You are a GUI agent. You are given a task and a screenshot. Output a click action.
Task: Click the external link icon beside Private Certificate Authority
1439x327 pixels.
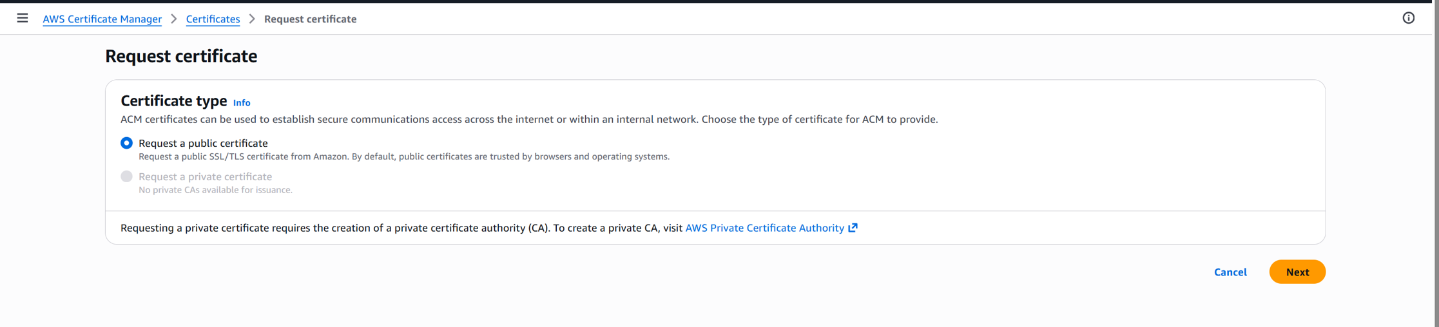pyautogui.click(x=853, y=228)
